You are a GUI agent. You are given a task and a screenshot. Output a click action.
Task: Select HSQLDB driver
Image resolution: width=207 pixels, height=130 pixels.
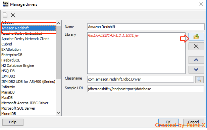click(29, 71)
